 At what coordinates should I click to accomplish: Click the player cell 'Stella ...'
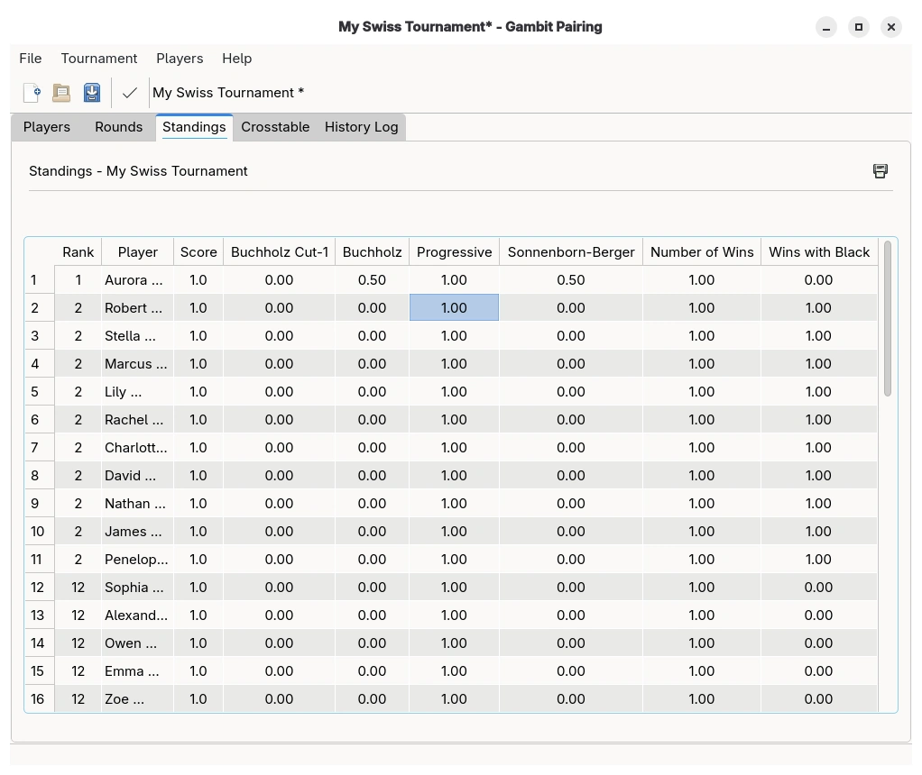138,335
